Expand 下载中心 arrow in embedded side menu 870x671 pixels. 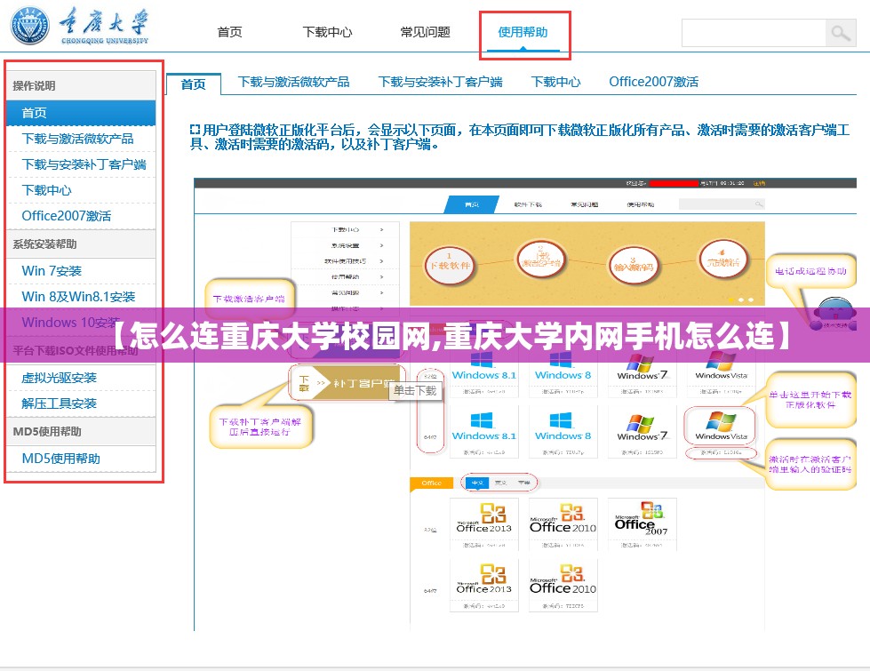point(382,229)
